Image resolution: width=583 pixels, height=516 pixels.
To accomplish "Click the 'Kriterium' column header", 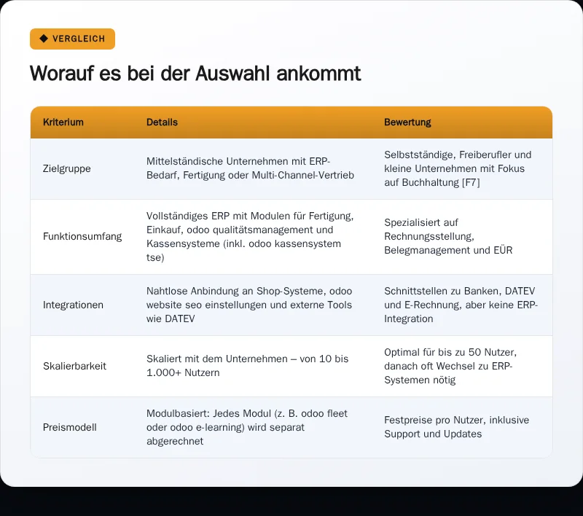I will coord(63,122).
